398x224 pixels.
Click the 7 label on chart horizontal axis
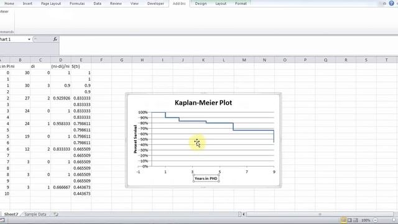[x=247, y=172]
